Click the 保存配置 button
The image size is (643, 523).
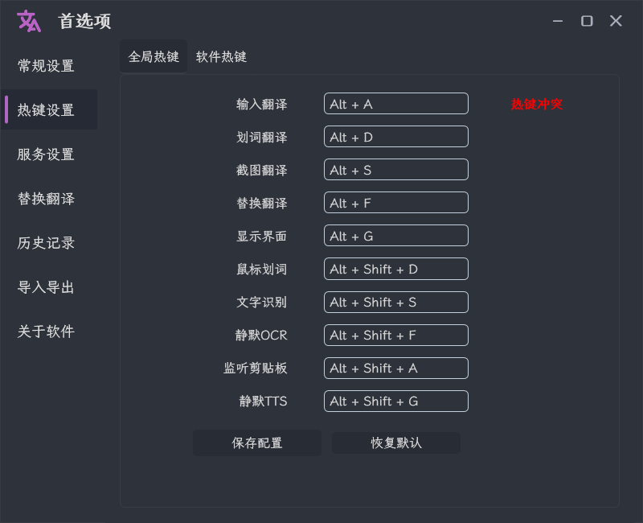click(257, 443)
